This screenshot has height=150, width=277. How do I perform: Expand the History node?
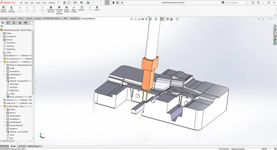(5, 110)
